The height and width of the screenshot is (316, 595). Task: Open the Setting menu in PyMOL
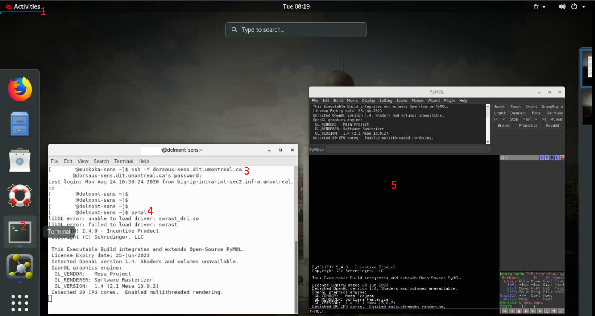click(x=385, y=101)
